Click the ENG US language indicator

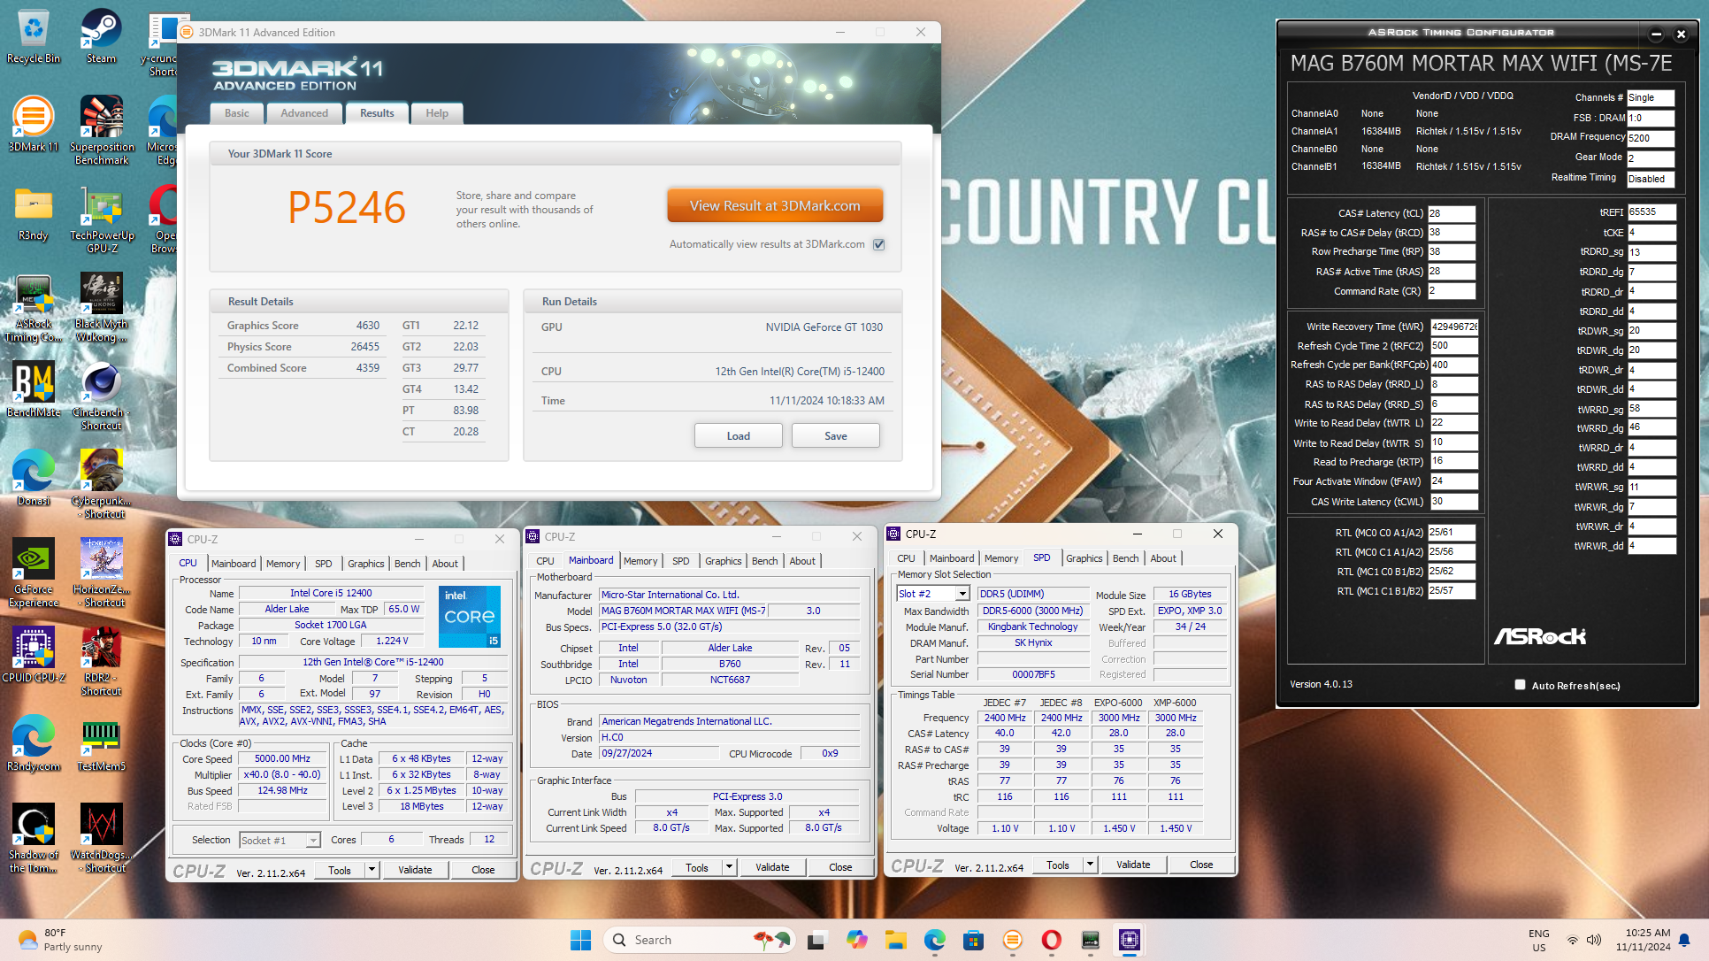(x=1539, y=940)
